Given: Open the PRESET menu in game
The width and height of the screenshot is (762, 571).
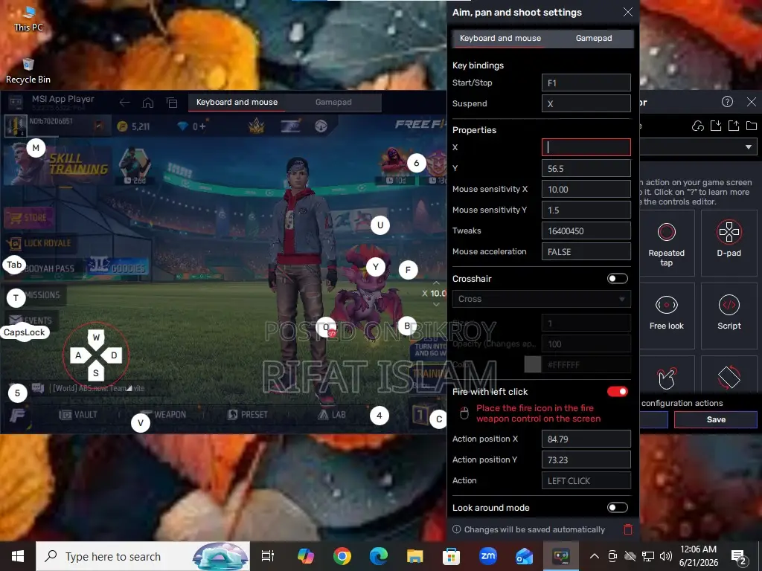Looking at the screenshot, I should point(248,415).
